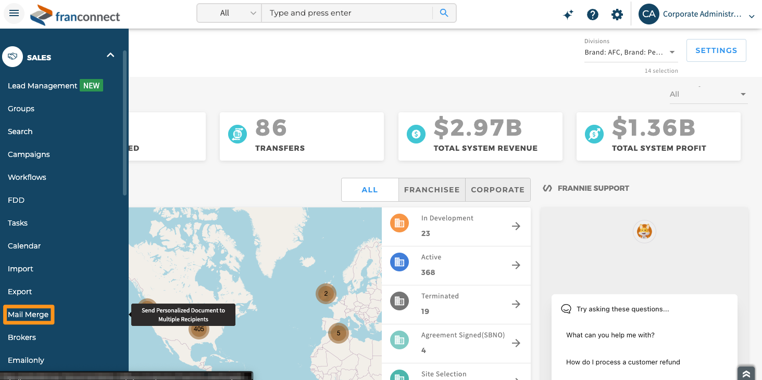Open Lead Management in sidebar
This screenshot has height=380, width=762.
coord(43,86)
